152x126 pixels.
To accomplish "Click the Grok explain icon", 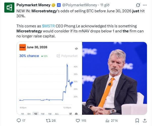I will tap(138, 5).
